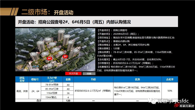Click the 套数 table header
The height and width of the screenshot is (110, 195).
[x=68, y=79]
